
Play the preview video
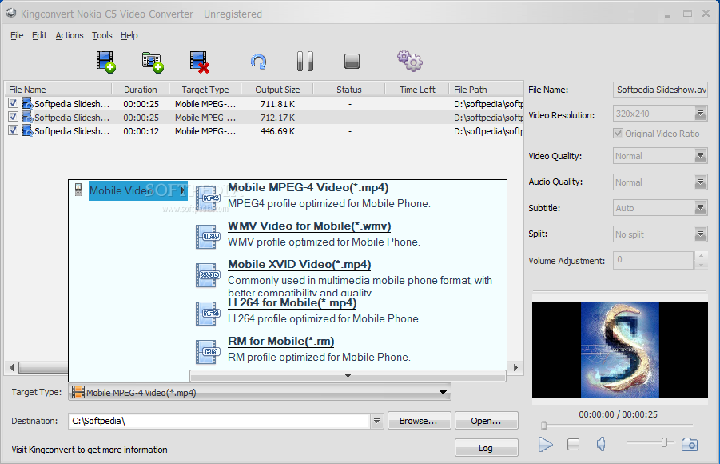545,444
